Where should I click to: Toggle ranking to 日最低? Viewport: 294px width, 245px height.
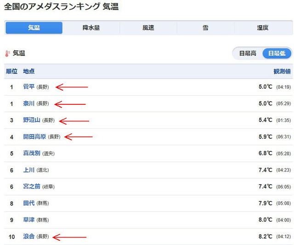tap(277, 53)
